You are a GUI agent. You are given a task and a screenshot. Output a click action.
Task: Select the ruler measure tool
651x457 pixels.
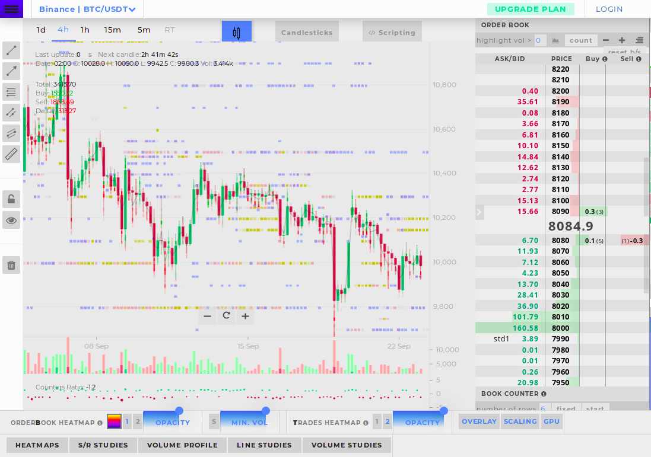tap(11, 154)
